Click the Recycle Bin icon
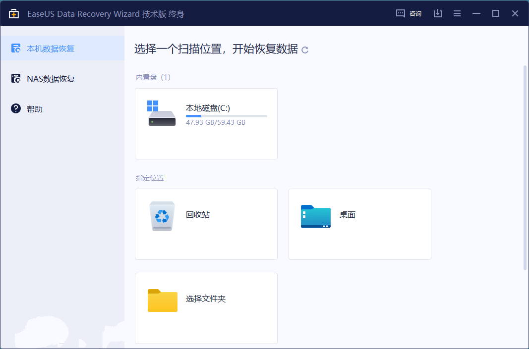Image resolution: width=529 pixels, height=349 pixels. coord(162,216)
